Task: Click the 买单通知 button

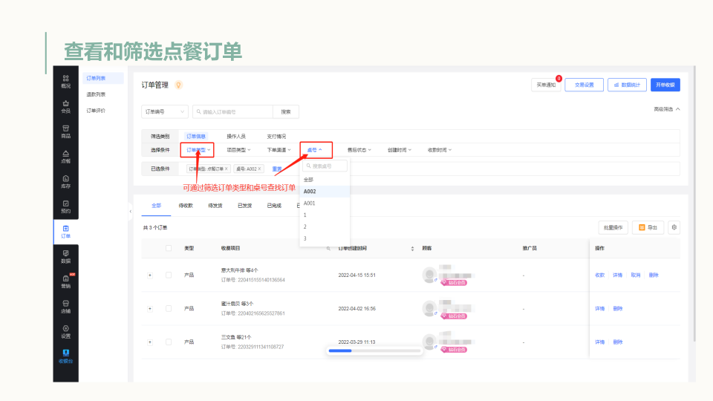Action: [546, 85]
